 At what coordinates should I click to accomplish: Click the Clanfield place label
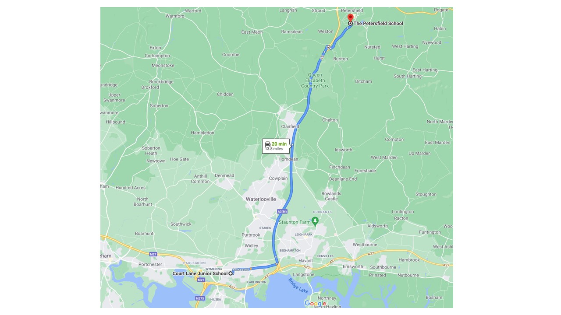coord(290,126)
